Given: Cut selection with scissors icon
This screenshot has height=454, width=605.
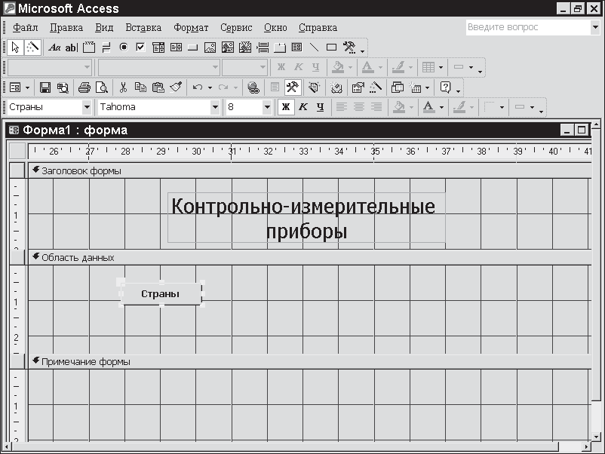Looking at the screenshot, I should (124, 87).
